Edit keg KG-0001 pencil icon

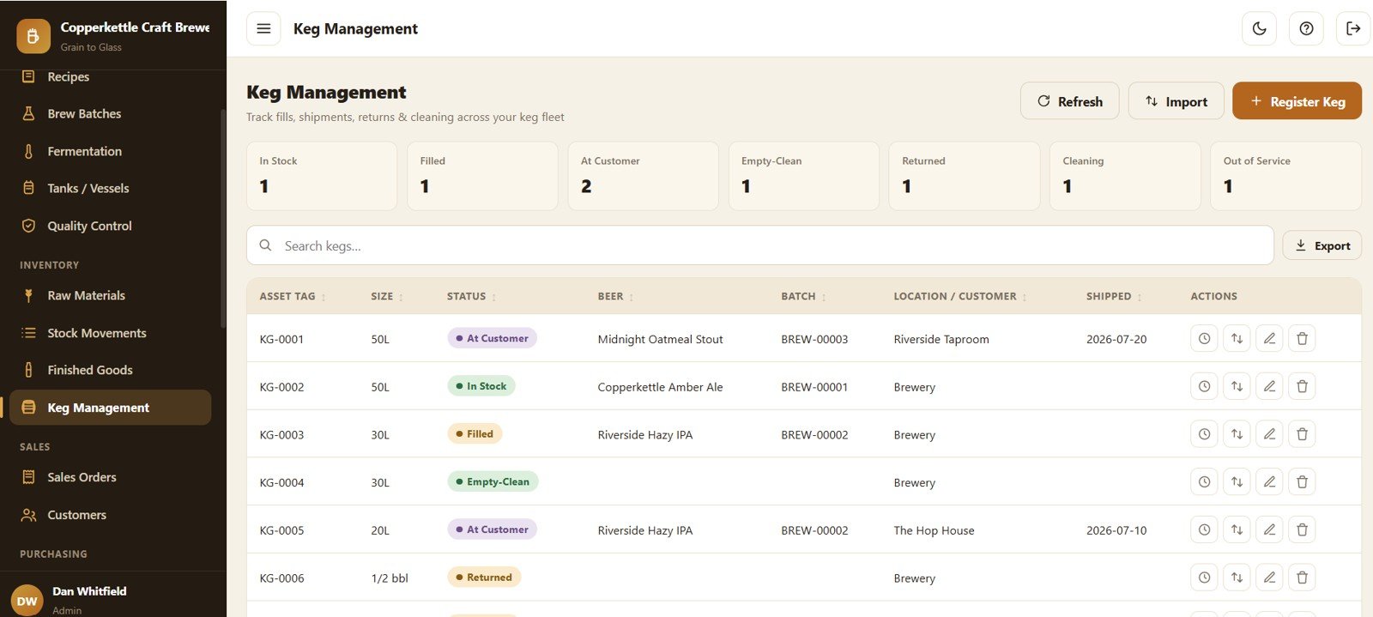(x=1269, y=338)
